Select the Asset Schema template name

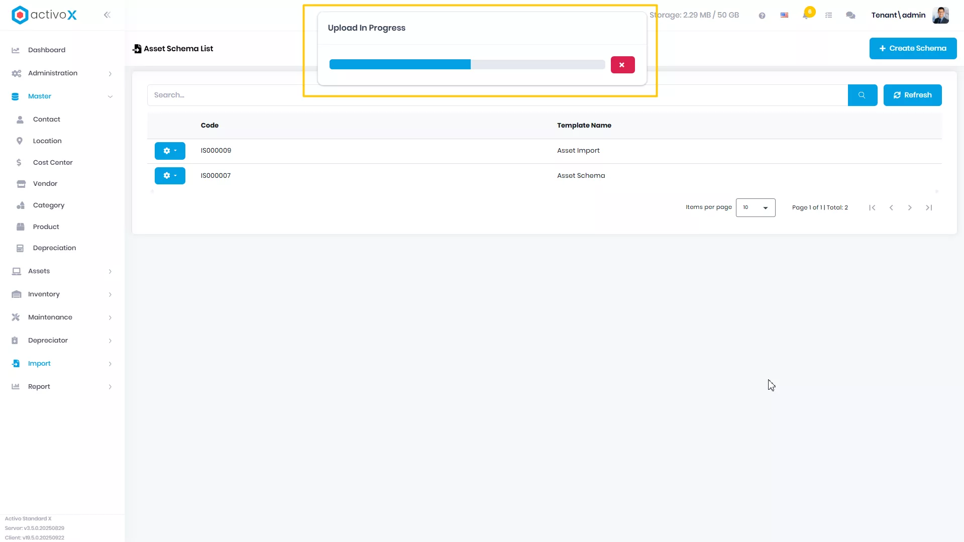coord(581,175)
